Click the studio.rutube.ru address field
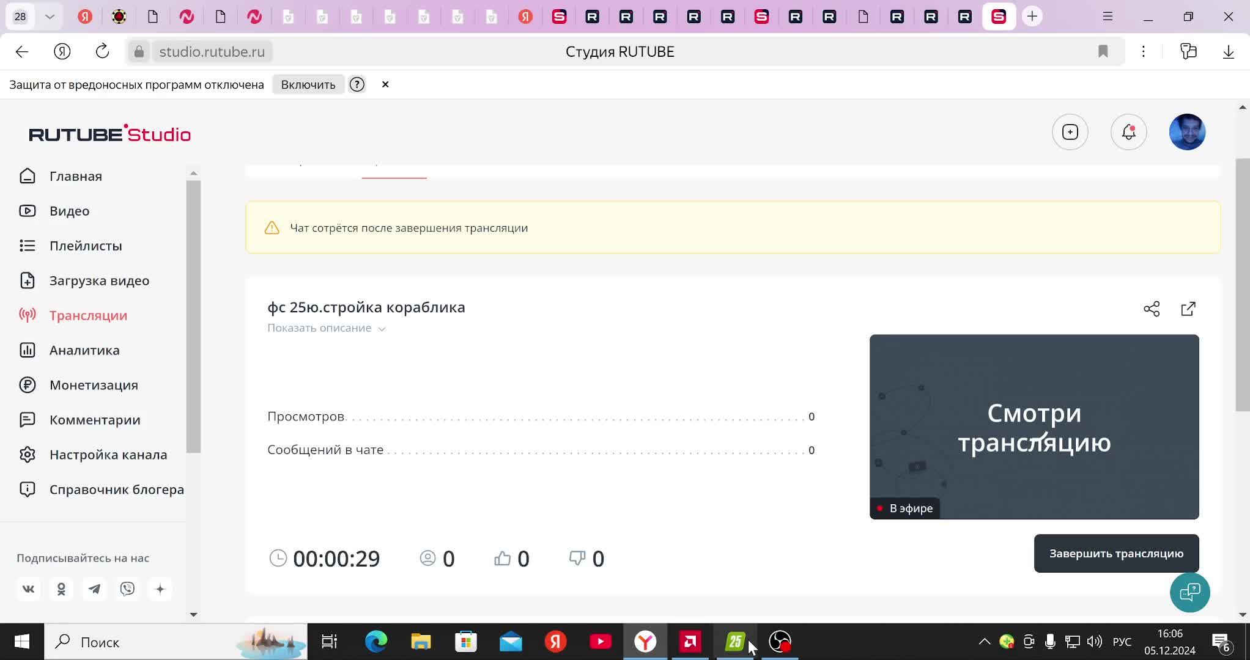Screen dimensions: 1250x660 point(212,52)
